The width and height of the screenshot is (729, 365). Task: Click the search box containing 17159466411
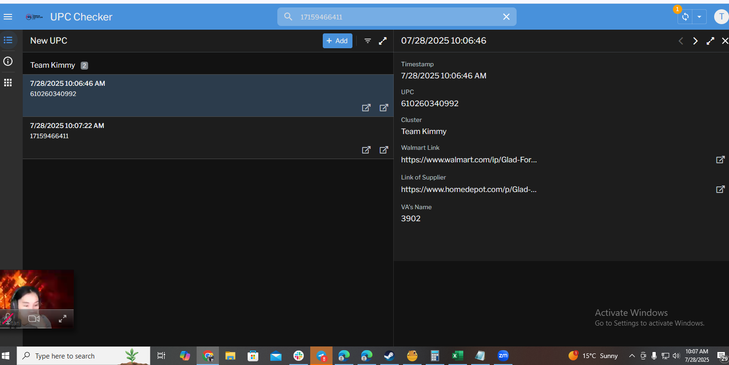click(397, 17)
